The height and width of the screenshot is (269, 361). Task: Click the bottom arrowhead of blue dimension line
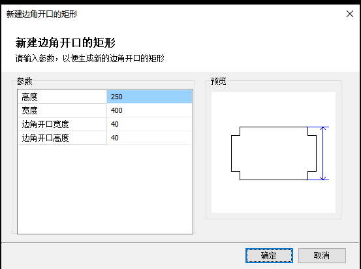[323, 178]
